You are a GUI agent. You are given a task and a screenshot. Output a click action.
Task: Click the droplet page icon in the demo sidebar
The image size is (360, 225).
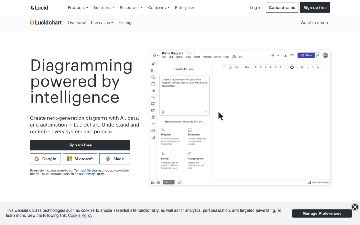[153, 90]
